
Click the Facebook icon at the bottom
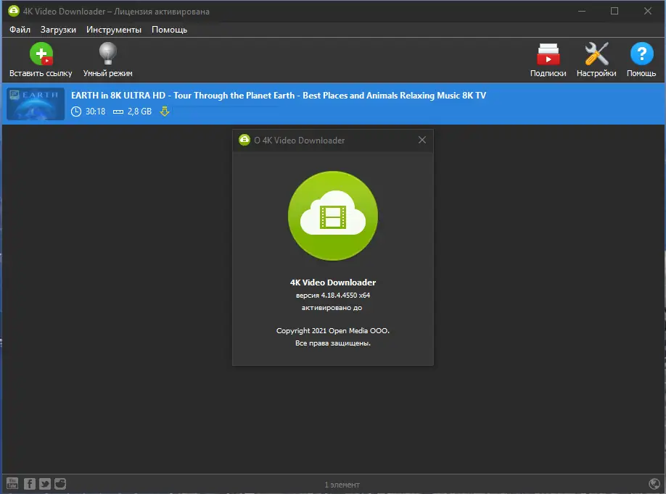point(29,483)
